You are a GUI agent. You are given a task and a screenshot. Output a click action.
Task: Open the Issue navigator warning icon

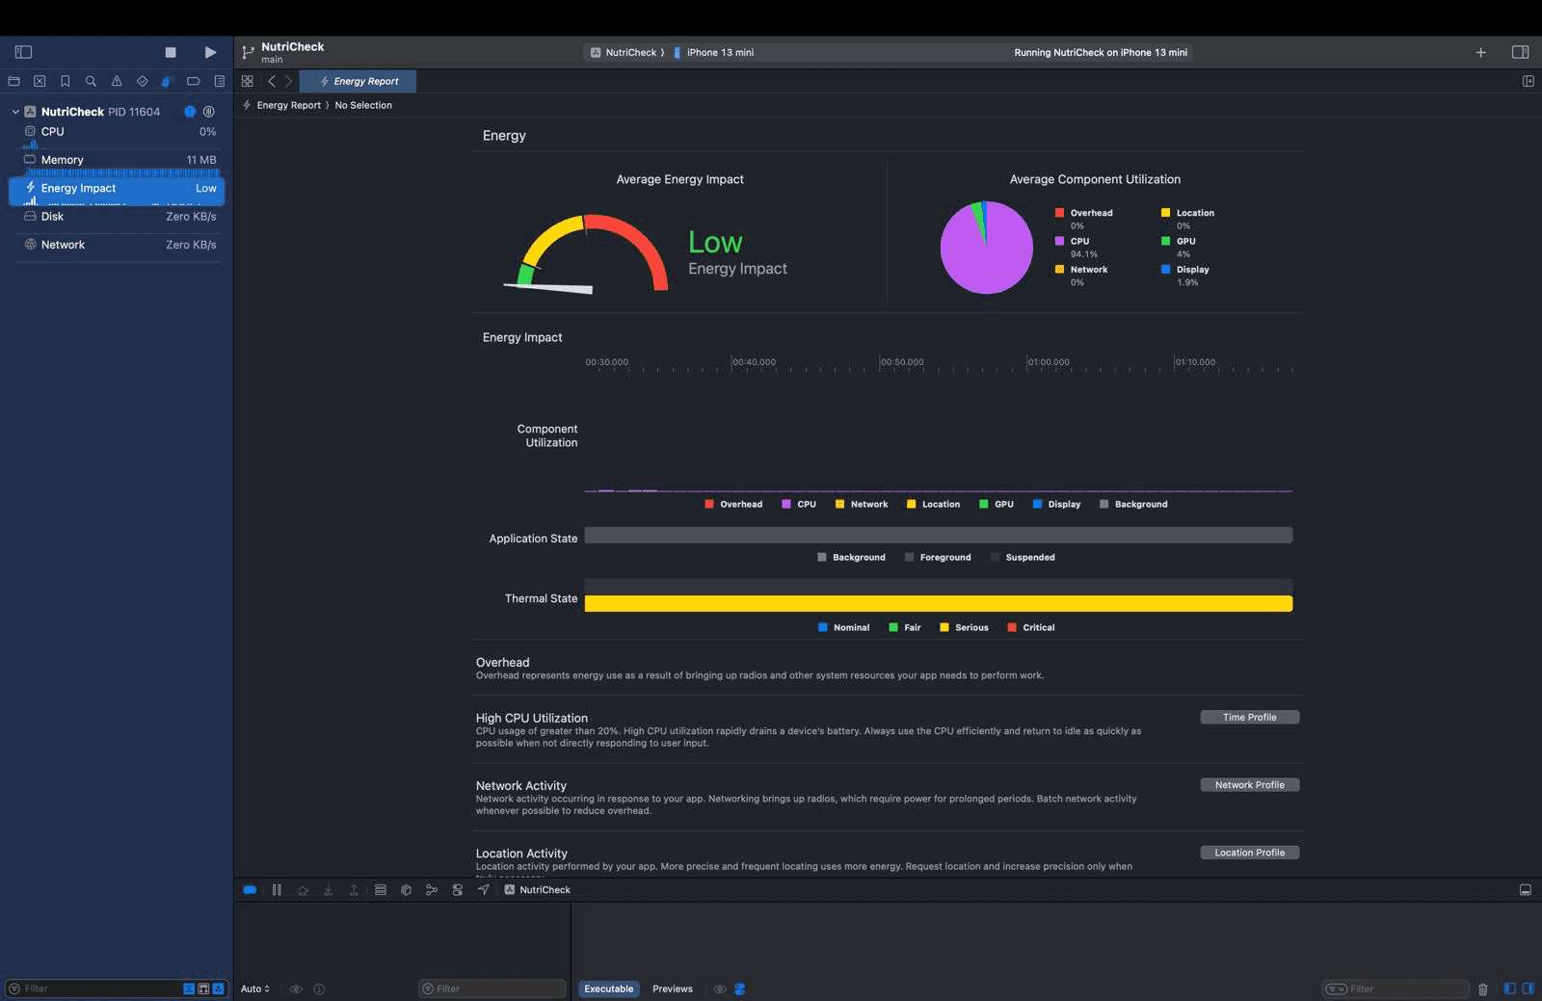(x=117, y=82)
